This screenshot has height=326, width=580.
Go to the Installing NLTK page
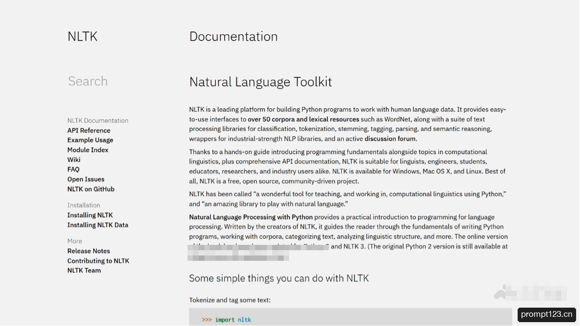pos(90,215)
